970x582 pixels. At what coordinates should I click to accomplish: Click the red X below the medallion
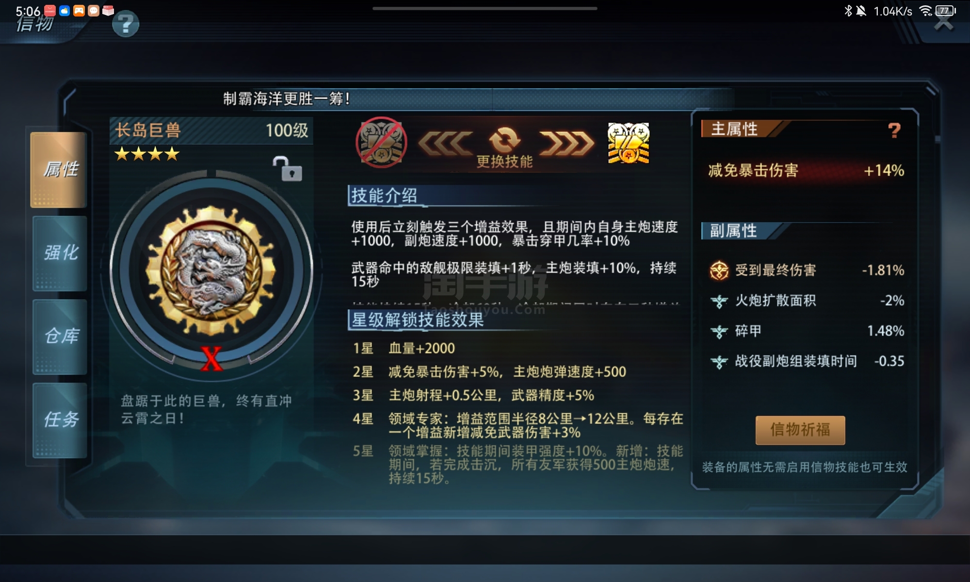(211, 359)
